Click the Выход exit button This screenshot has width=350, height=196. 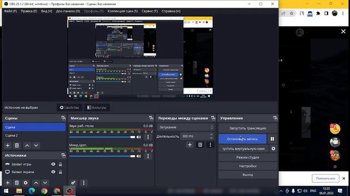(248, 175)
